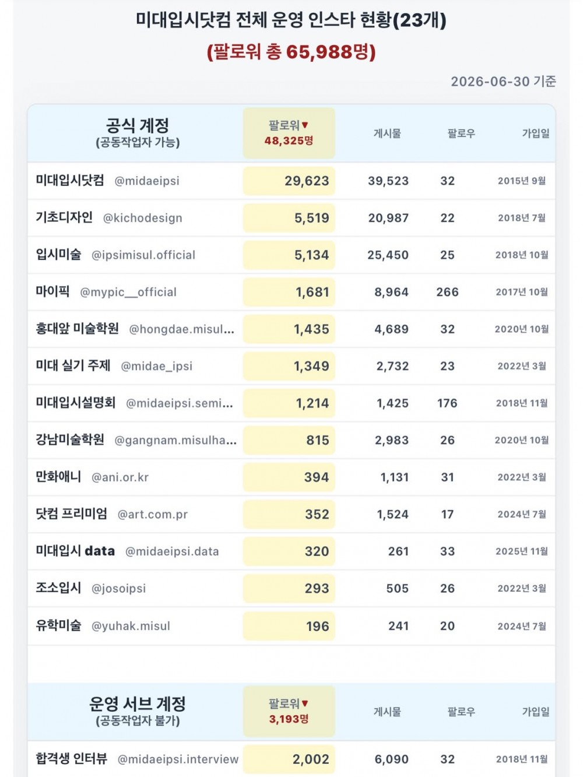Sort official accounts by 팔로워 column header
The width and height of the screenshot is (583, 777).
coord(289,133)
